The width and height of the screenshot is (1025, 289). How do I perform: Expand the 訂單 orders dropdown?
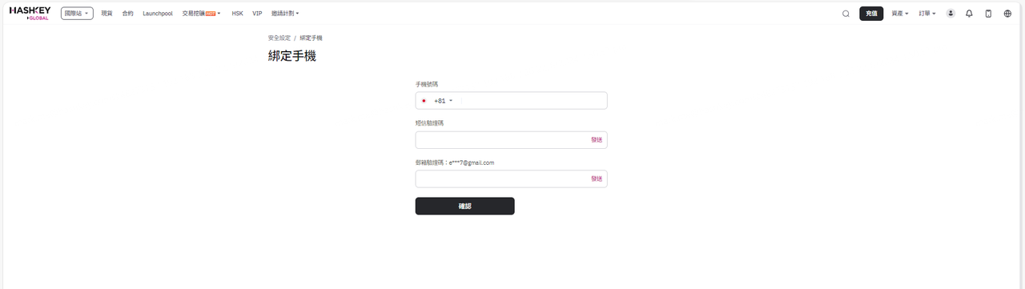pyautogui.click(x=927, y=14)
